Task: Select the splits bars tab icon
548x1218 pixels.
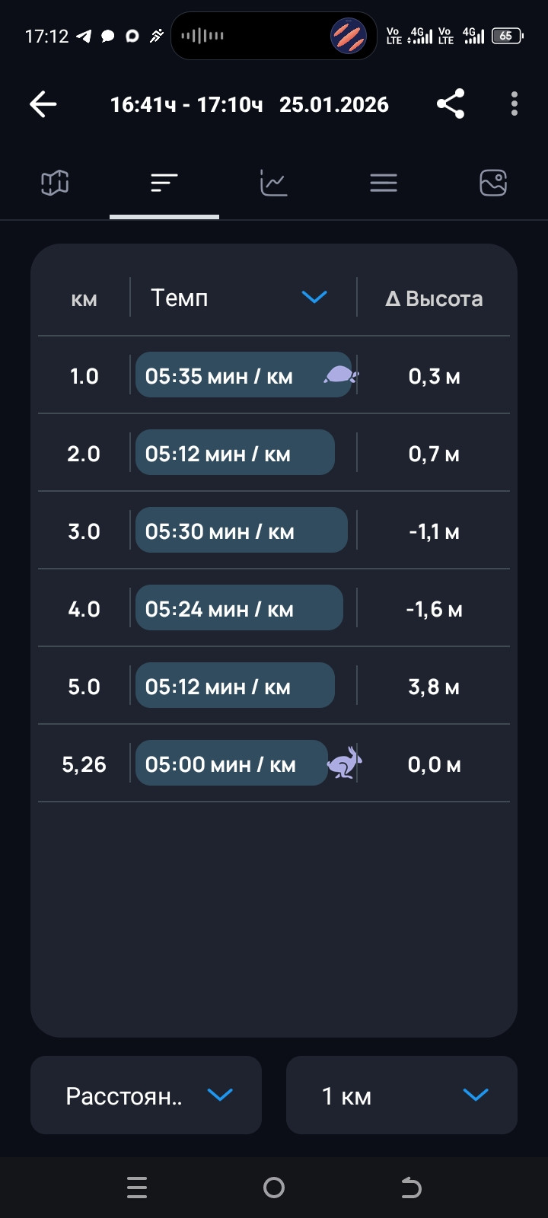Action: click(x=164, y=183)
